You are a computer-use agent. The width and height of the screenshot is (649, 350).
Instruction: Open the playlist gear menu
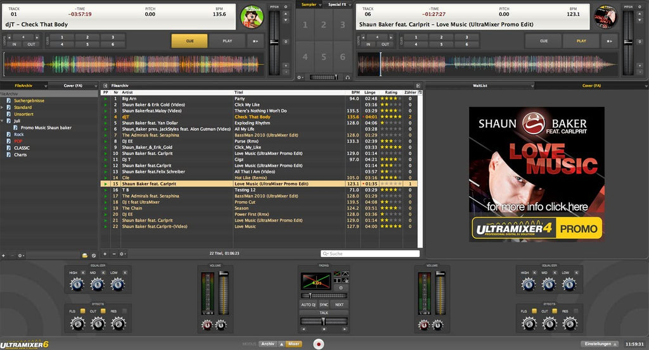(122, 254)
